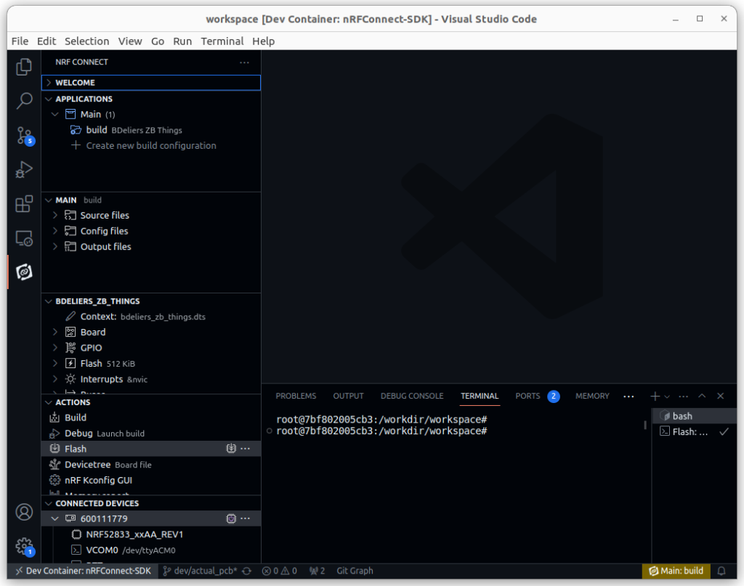The width and height of the screenshot is (744, 586).
Task: Open the Extensions view icon
Action: 24,204
